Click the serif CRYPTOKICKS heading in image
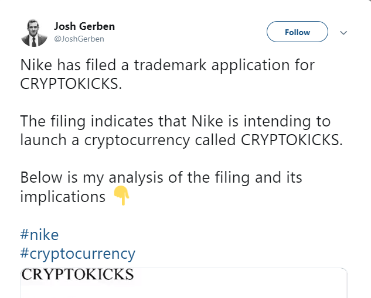This screenshot has height=298, width=371. pos(77,274)
